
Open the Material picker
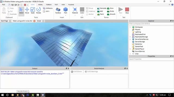point(75,11)
